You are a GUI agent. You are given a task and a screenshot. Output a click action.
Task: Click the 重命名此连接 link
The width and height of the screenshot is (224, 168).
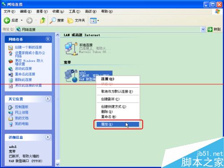point(25,74)
